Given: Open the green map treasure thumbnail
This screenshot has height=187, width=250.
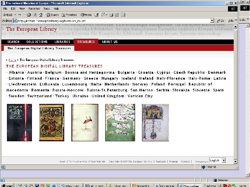Looking at the screenshot, I should tap(120, 123).
